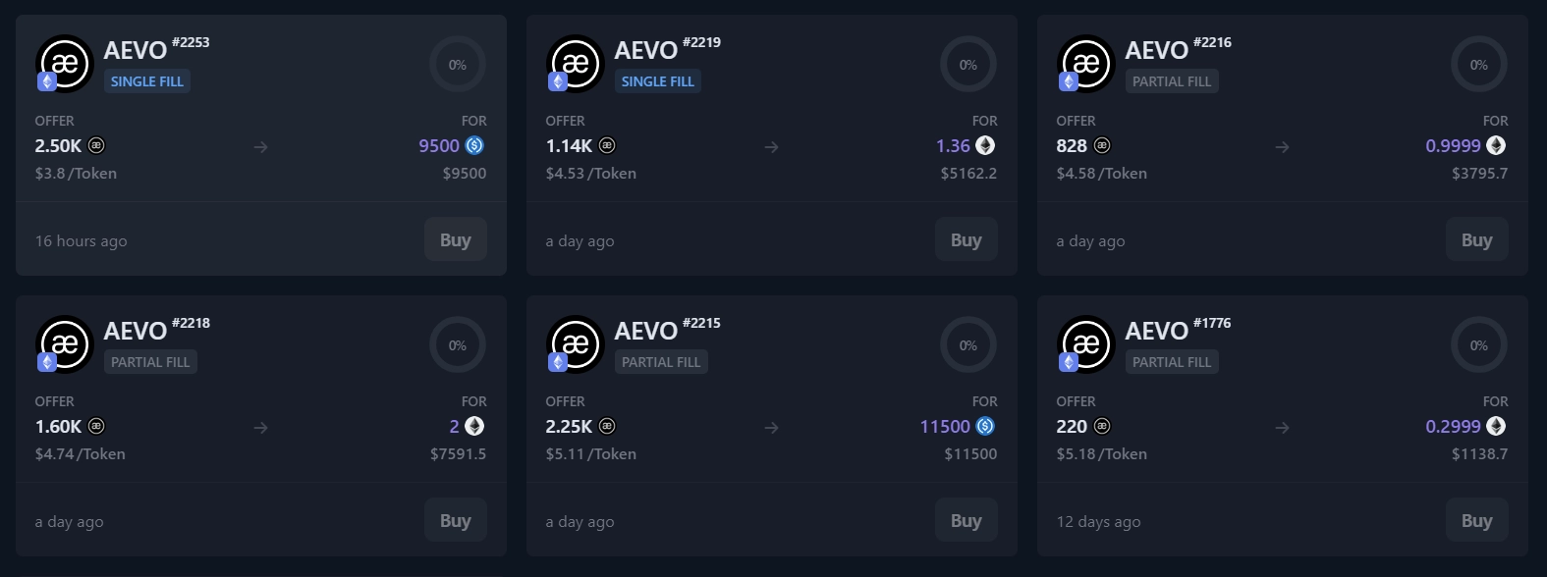Click the arrow between offer and 9500 USDC
The height and width of the screenshot is (577, 1547).
coord(260,147)
